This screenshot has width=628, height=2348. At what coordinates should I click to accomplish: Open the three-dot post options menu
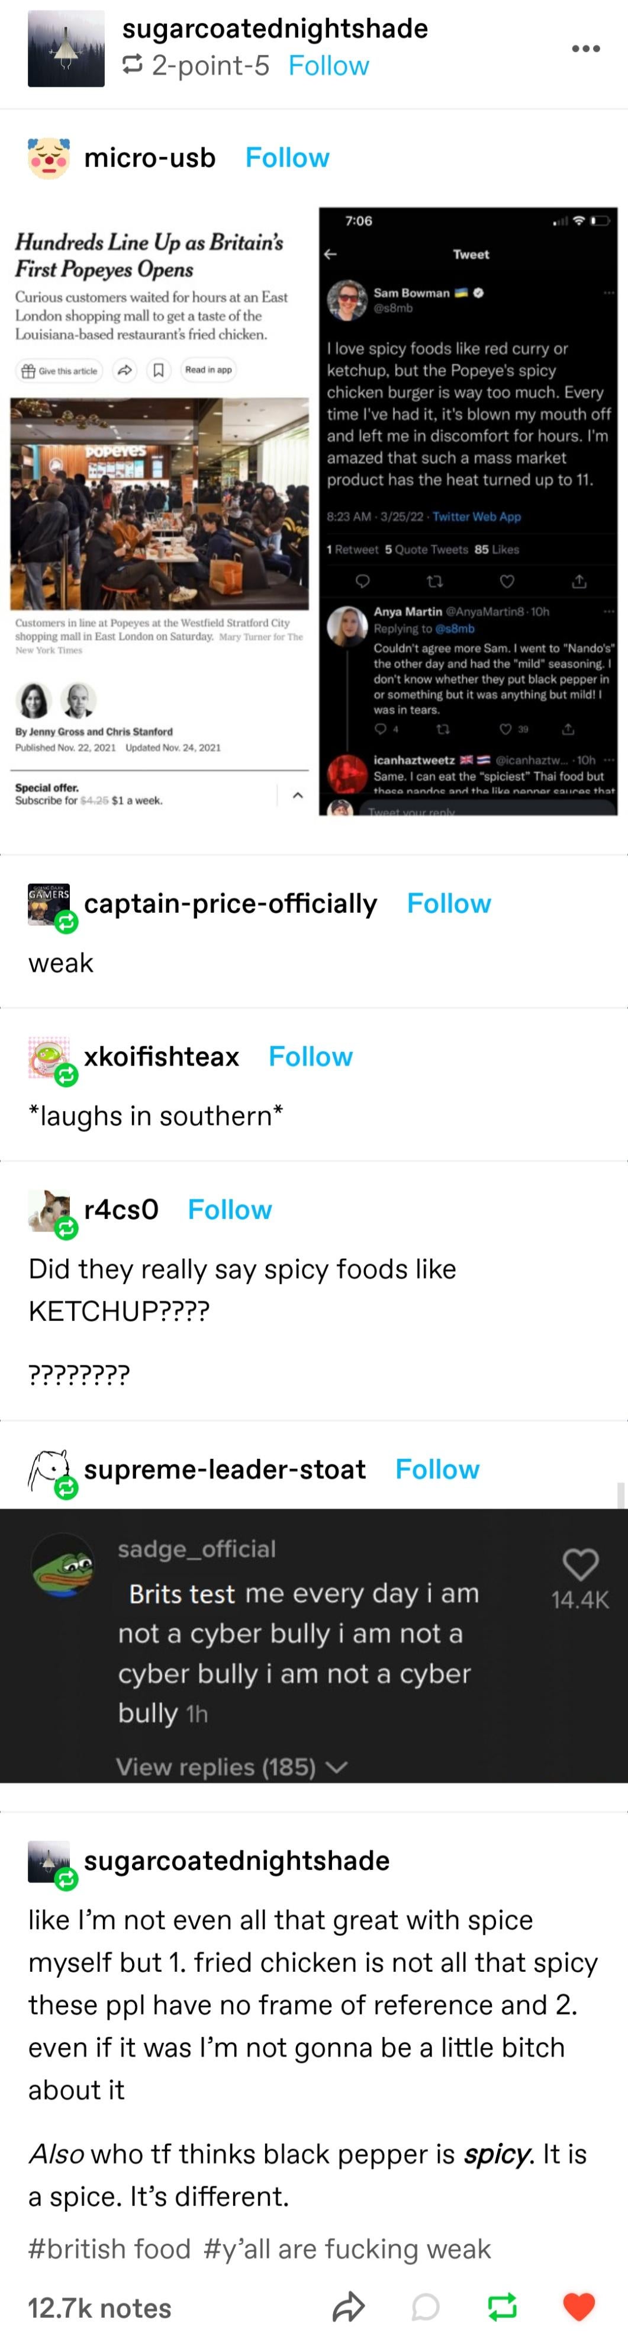585,49
